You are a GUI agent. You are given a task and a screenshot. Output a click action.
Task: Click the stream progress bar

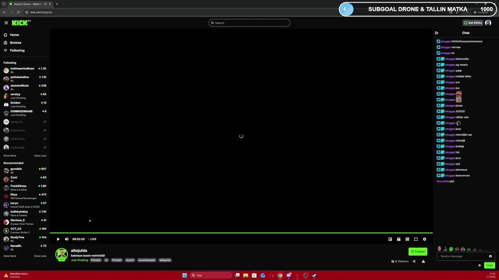pos(241,233)
